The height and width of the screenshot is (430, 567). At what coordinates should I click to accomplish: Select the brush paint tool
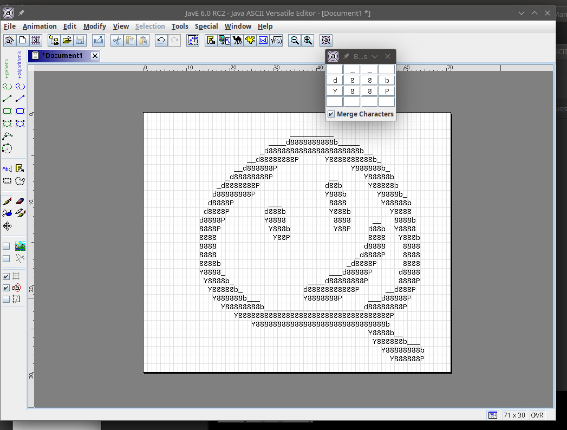[x=7, y=201]
